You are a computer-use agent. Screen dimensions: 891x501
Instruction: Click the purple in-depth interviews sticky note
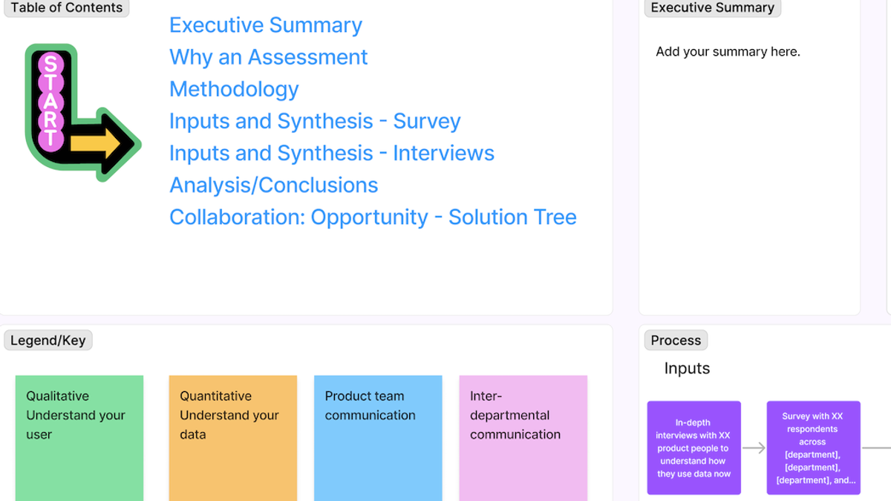pos(693,448)
